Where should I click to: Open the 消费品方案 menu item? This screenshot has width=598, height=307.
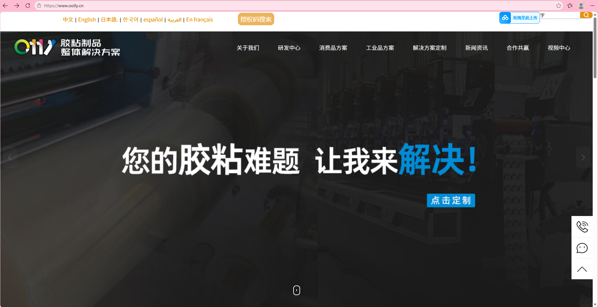click(333, 48)
